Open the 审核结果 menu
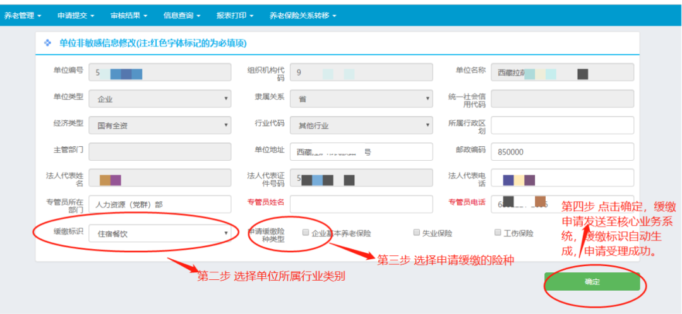Screen dimensions: 682x314 click(x=129, y=15)
